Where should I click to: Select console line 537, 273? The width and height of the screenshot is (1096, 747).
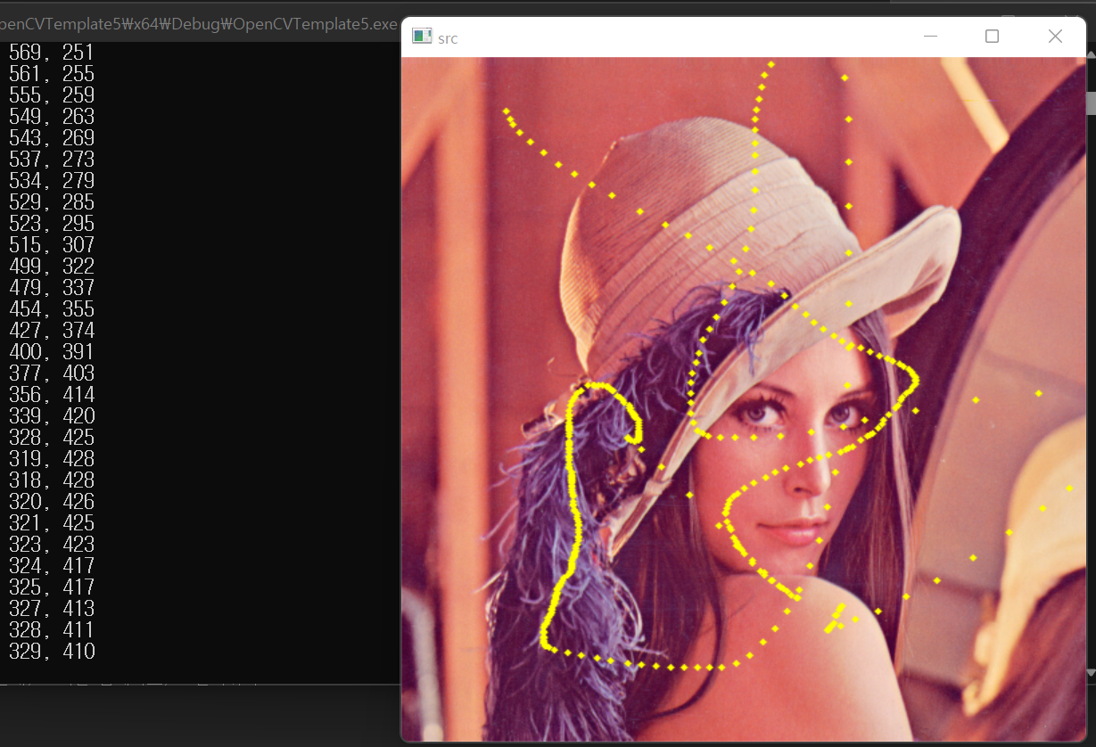click(x=51, y=160)
